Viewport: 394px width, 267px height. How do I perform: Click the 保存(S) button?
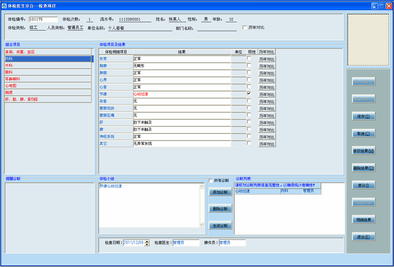tap(363, 116)
